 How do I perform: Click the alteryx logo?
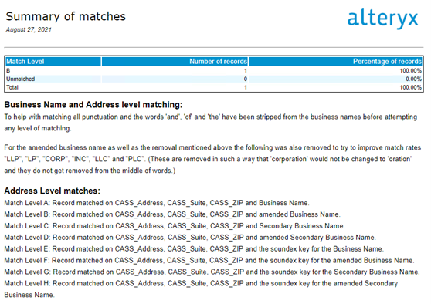pos(382,19)
